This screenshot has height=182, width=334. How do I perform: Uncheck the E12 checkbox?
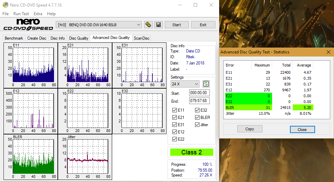pos(174,132)
